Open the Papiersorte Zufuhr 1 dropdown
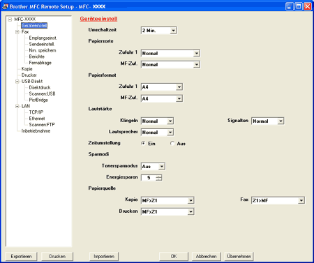314x263 pixels. (197, 53)
